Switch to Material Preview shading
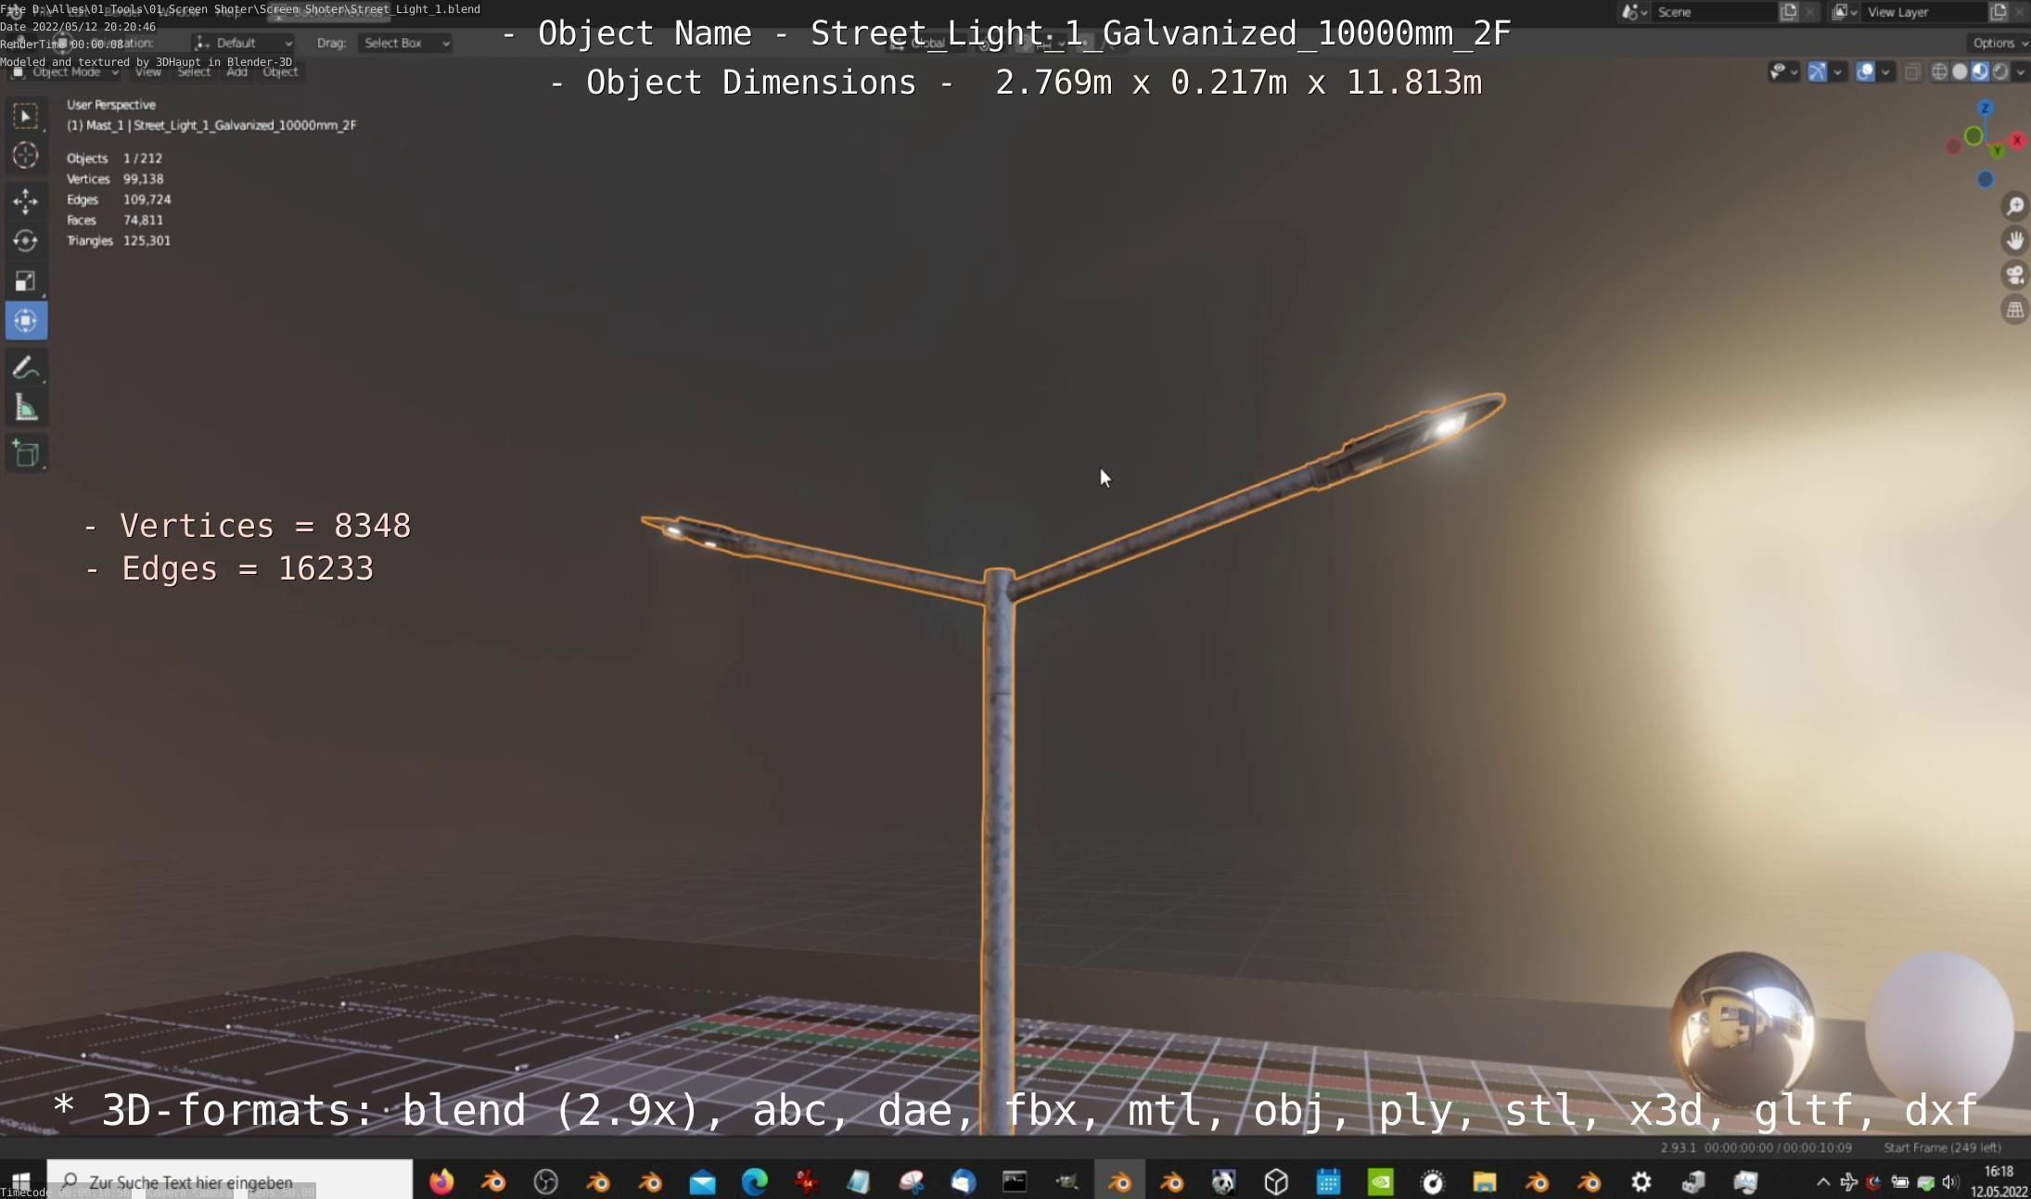2031x1199 pixels. 1980,72
